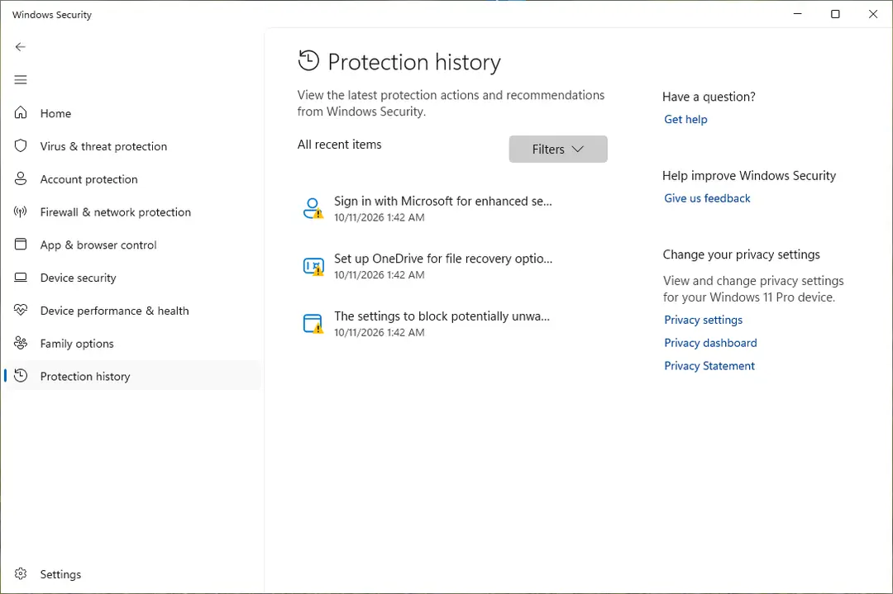Image resolution: width=893 pixels, height=594 pixels.
Task: Navigate to App & browser control
Action: (x=132, y=245)
